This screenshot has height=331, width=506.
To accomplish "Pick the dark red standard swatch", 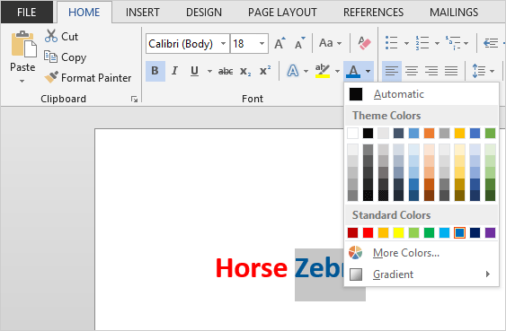I will coord(352,232).
